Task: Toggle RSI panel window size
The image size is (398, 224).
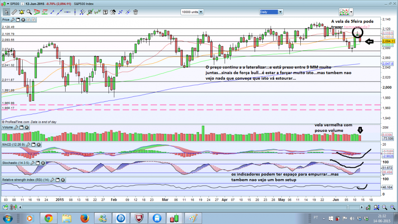Action: coord(57,180)
